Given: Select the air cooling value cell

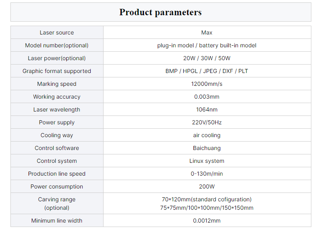Looking at the screenshot, I should [x=207, y=135].
